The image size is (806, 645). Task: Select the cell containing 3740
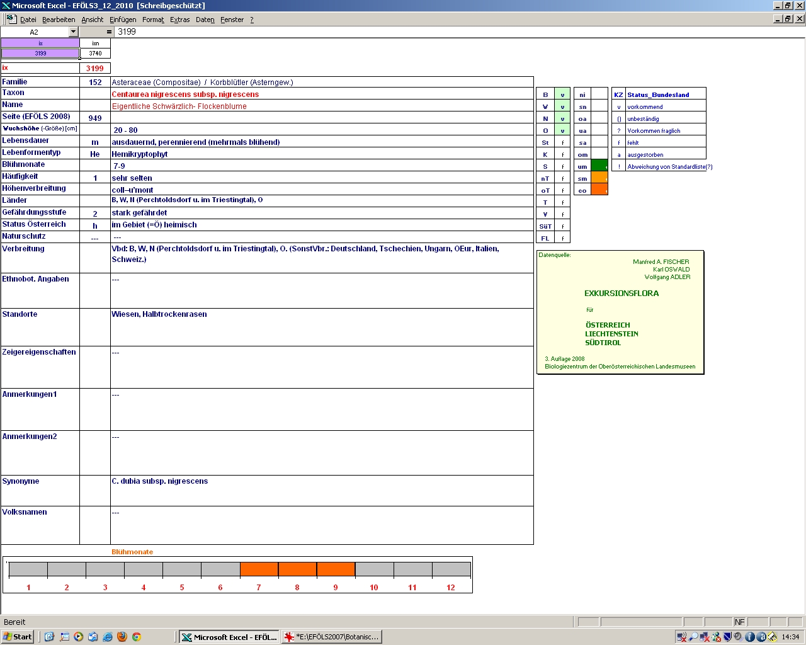(95, 53)
